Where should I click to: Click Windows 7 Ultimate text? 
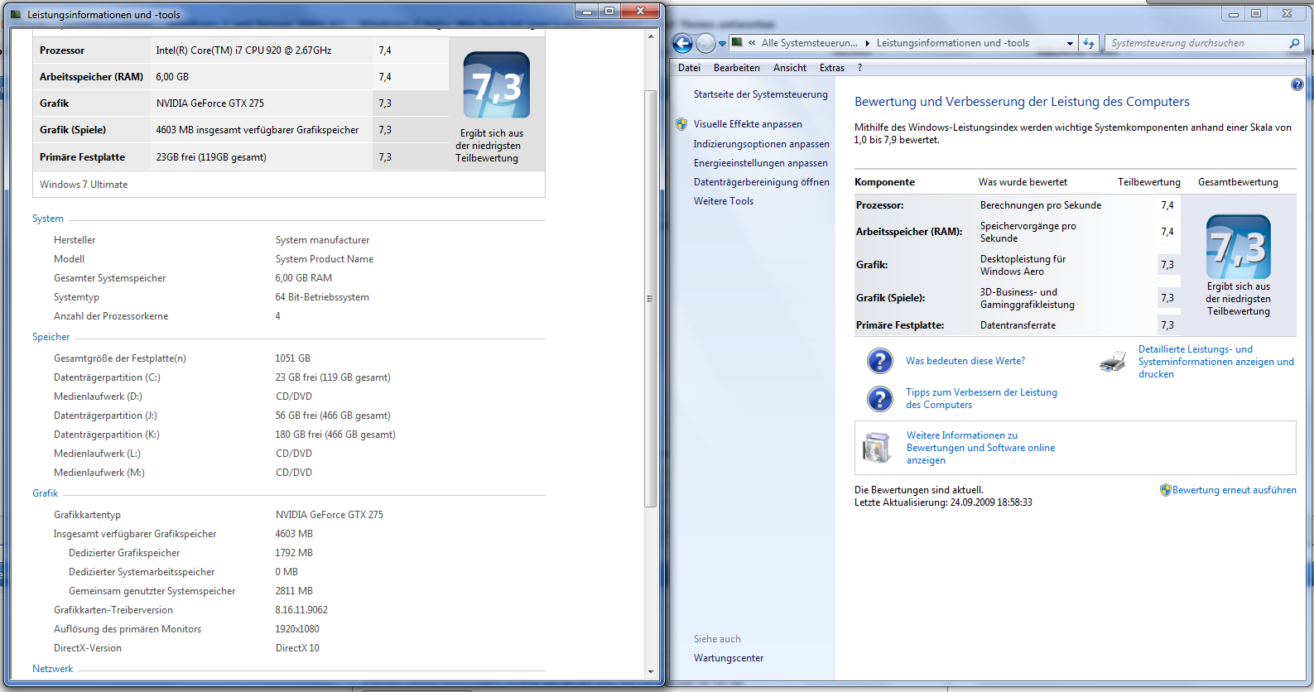84,185
